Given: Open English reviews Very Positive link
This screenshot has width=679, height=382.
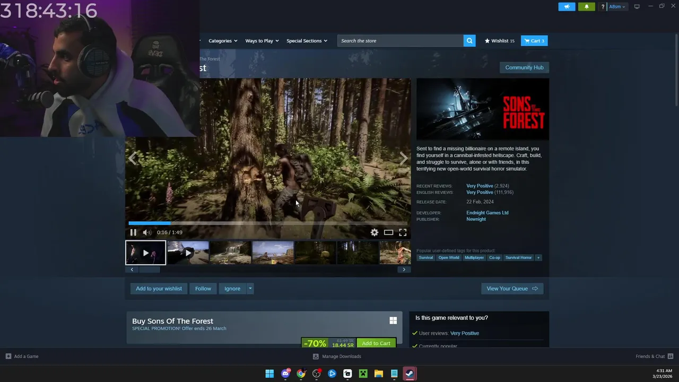Looking at the screenshot, I should 480,192.
